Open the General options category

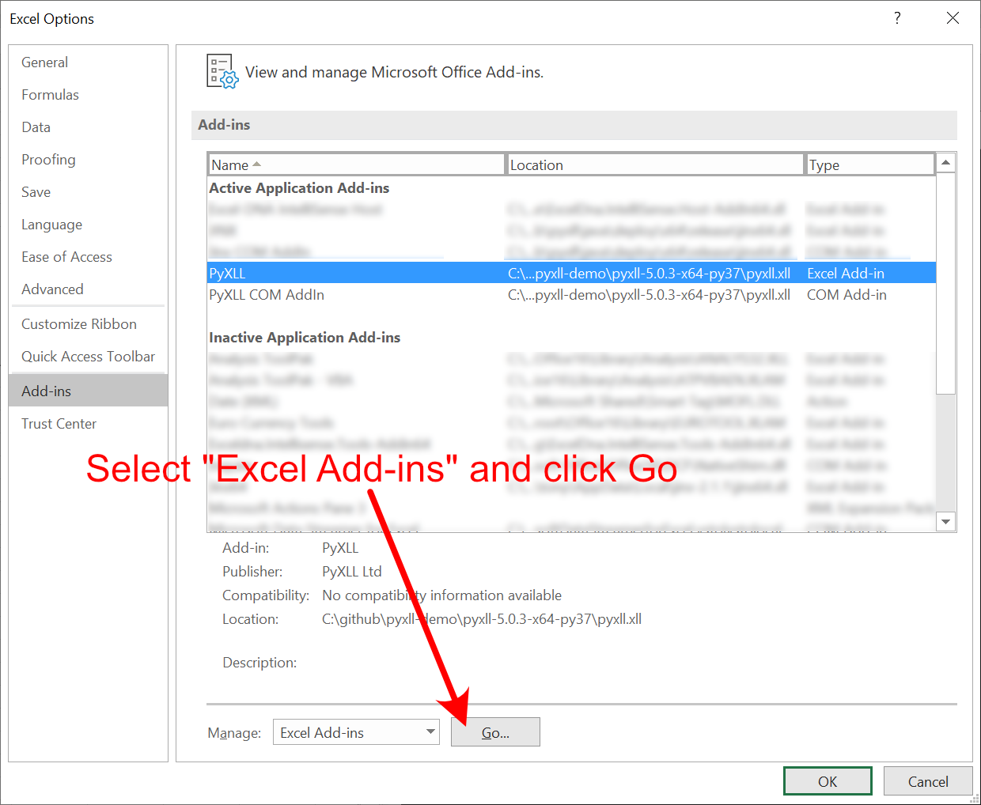pos(45,62)
